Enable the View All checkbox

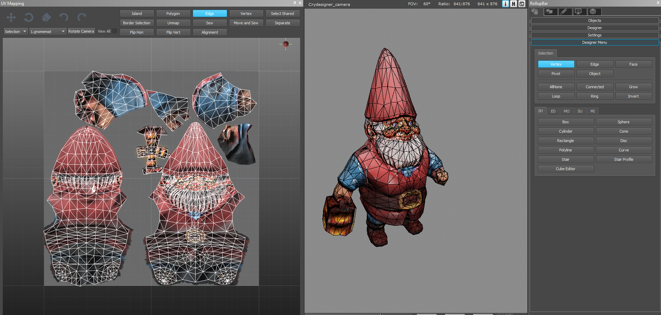(x=114, y=31)
